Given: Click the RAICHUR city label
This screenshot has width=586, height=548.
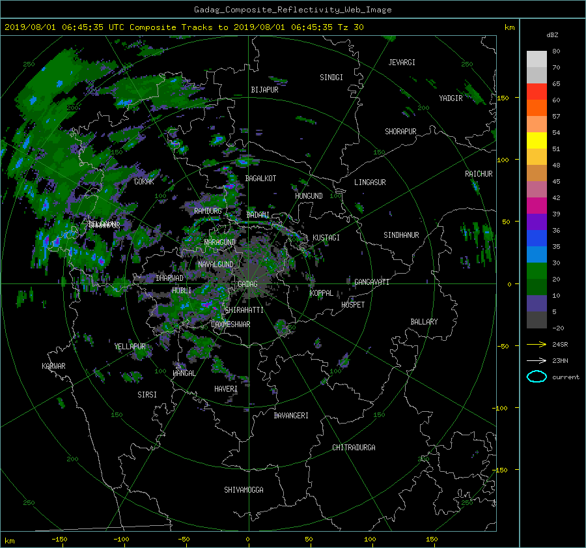Looking at the screenshot, I should (x=479, y=174).
